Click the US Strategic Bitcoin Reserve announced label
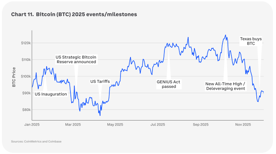The width and height of the screenshot is (276, 154). (76, 59)
